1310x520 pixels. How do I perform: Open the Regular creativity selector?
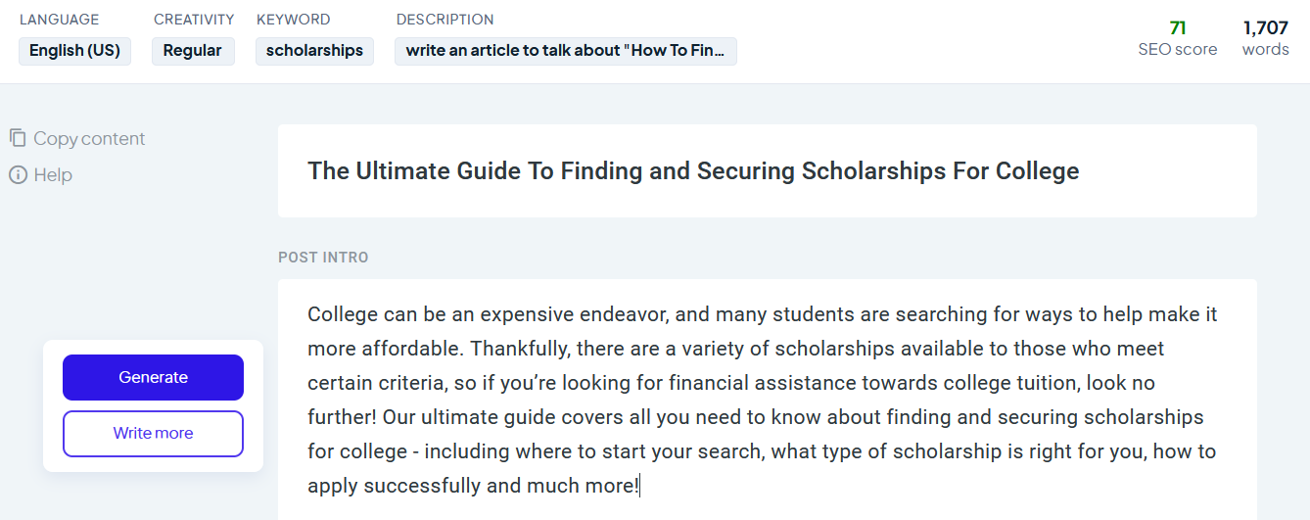[x=193, y=51]
